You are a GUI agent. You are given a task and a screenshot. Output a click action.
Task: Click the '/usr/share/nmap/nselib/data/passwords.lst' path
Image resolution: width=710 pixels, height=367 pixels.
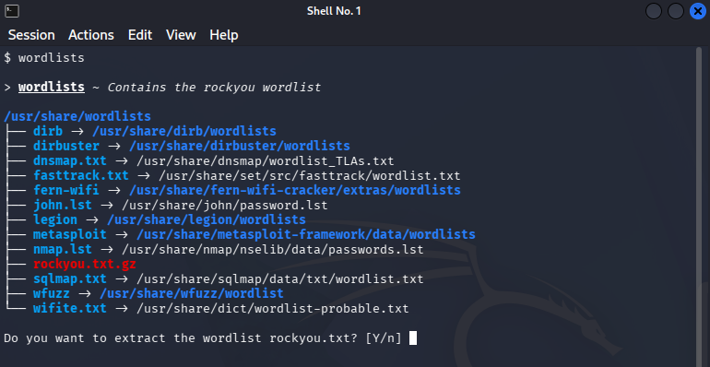tap(273, 249)
